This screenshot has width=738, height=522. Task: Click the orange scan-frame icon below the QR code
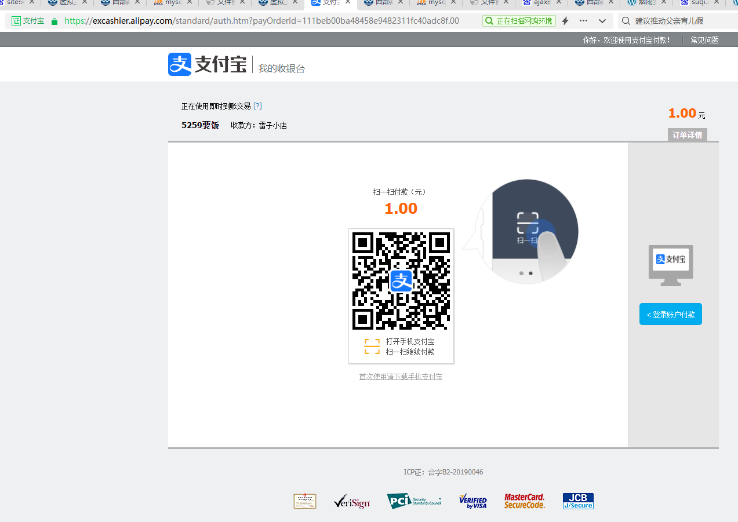tap(372, 346)
